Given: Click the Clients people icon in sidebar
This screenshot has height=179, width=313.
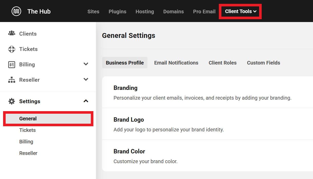Looking at the screenshot, I should click(x=12, y=33).
